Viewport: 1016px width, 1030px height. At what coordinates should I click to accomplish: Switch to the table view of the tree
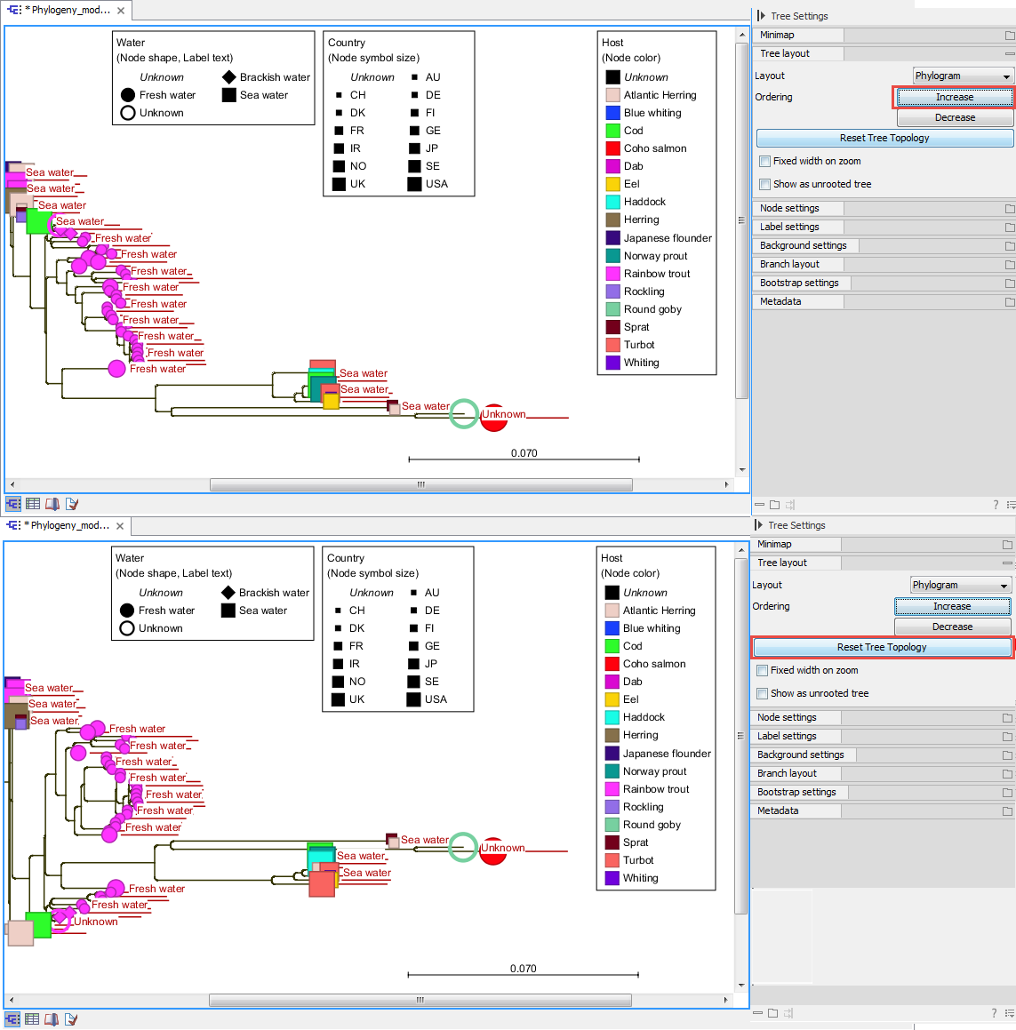coord(32,503)
